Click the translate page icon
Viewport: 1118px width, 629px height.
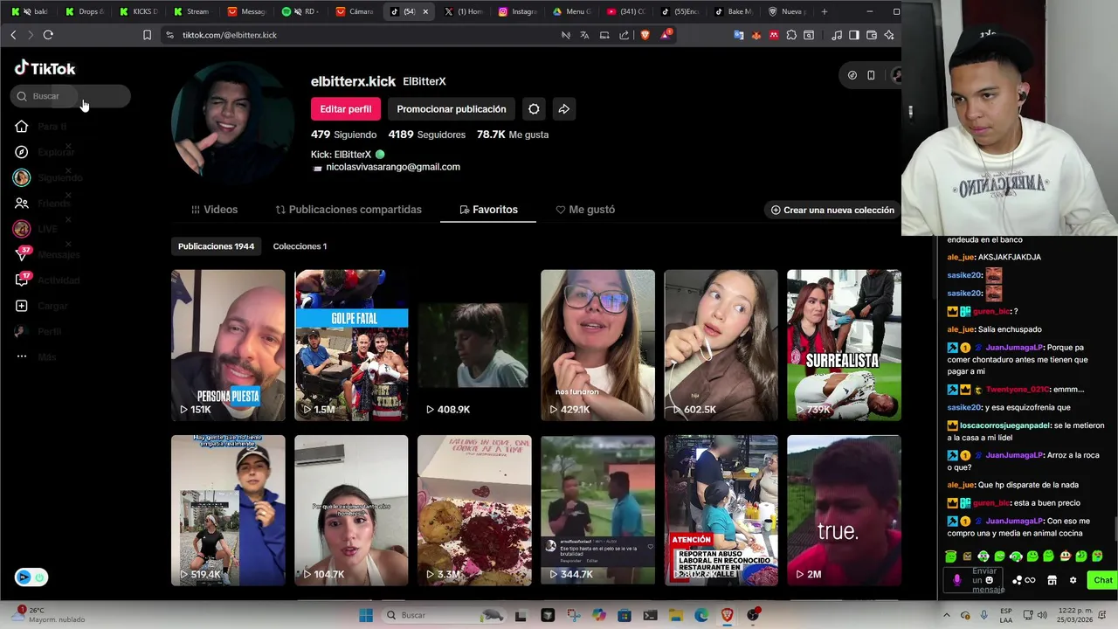tap(584, 35)
